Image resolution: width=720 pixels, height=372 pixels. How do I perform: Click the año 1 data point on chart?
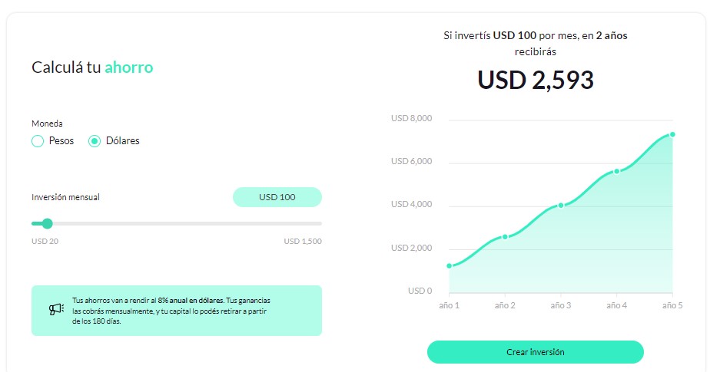(x=450, y=266)
